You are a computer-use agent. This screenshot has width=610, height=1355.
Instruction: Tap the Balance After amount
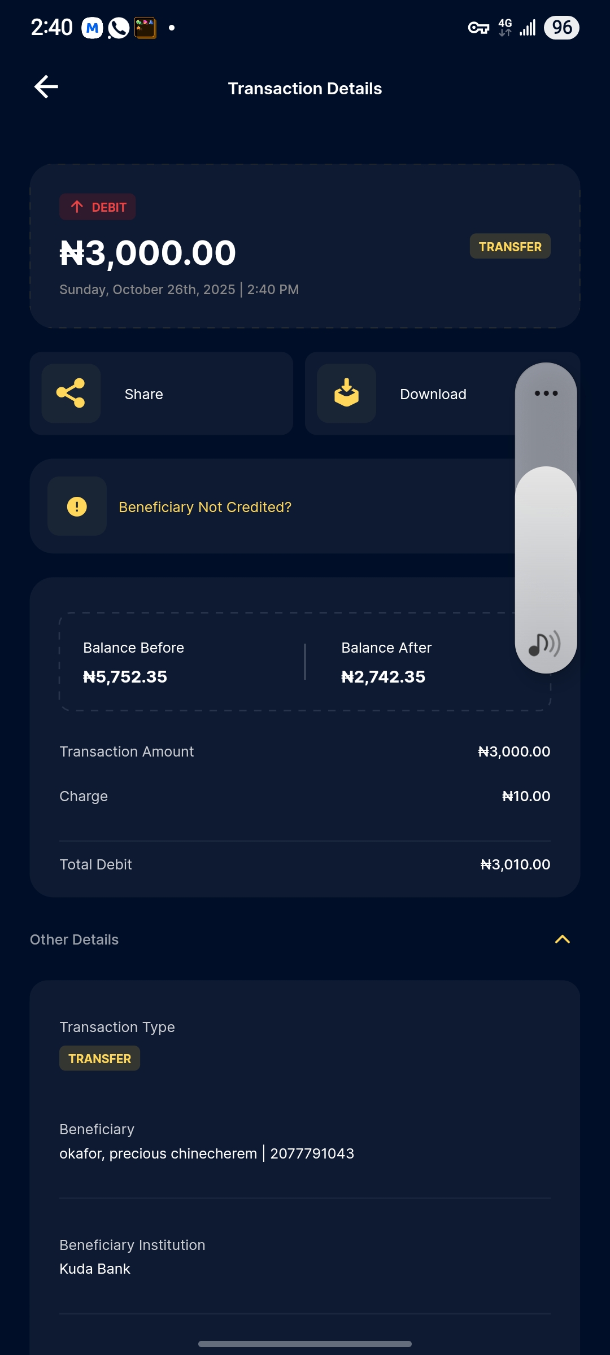click(x=384, y=677)
